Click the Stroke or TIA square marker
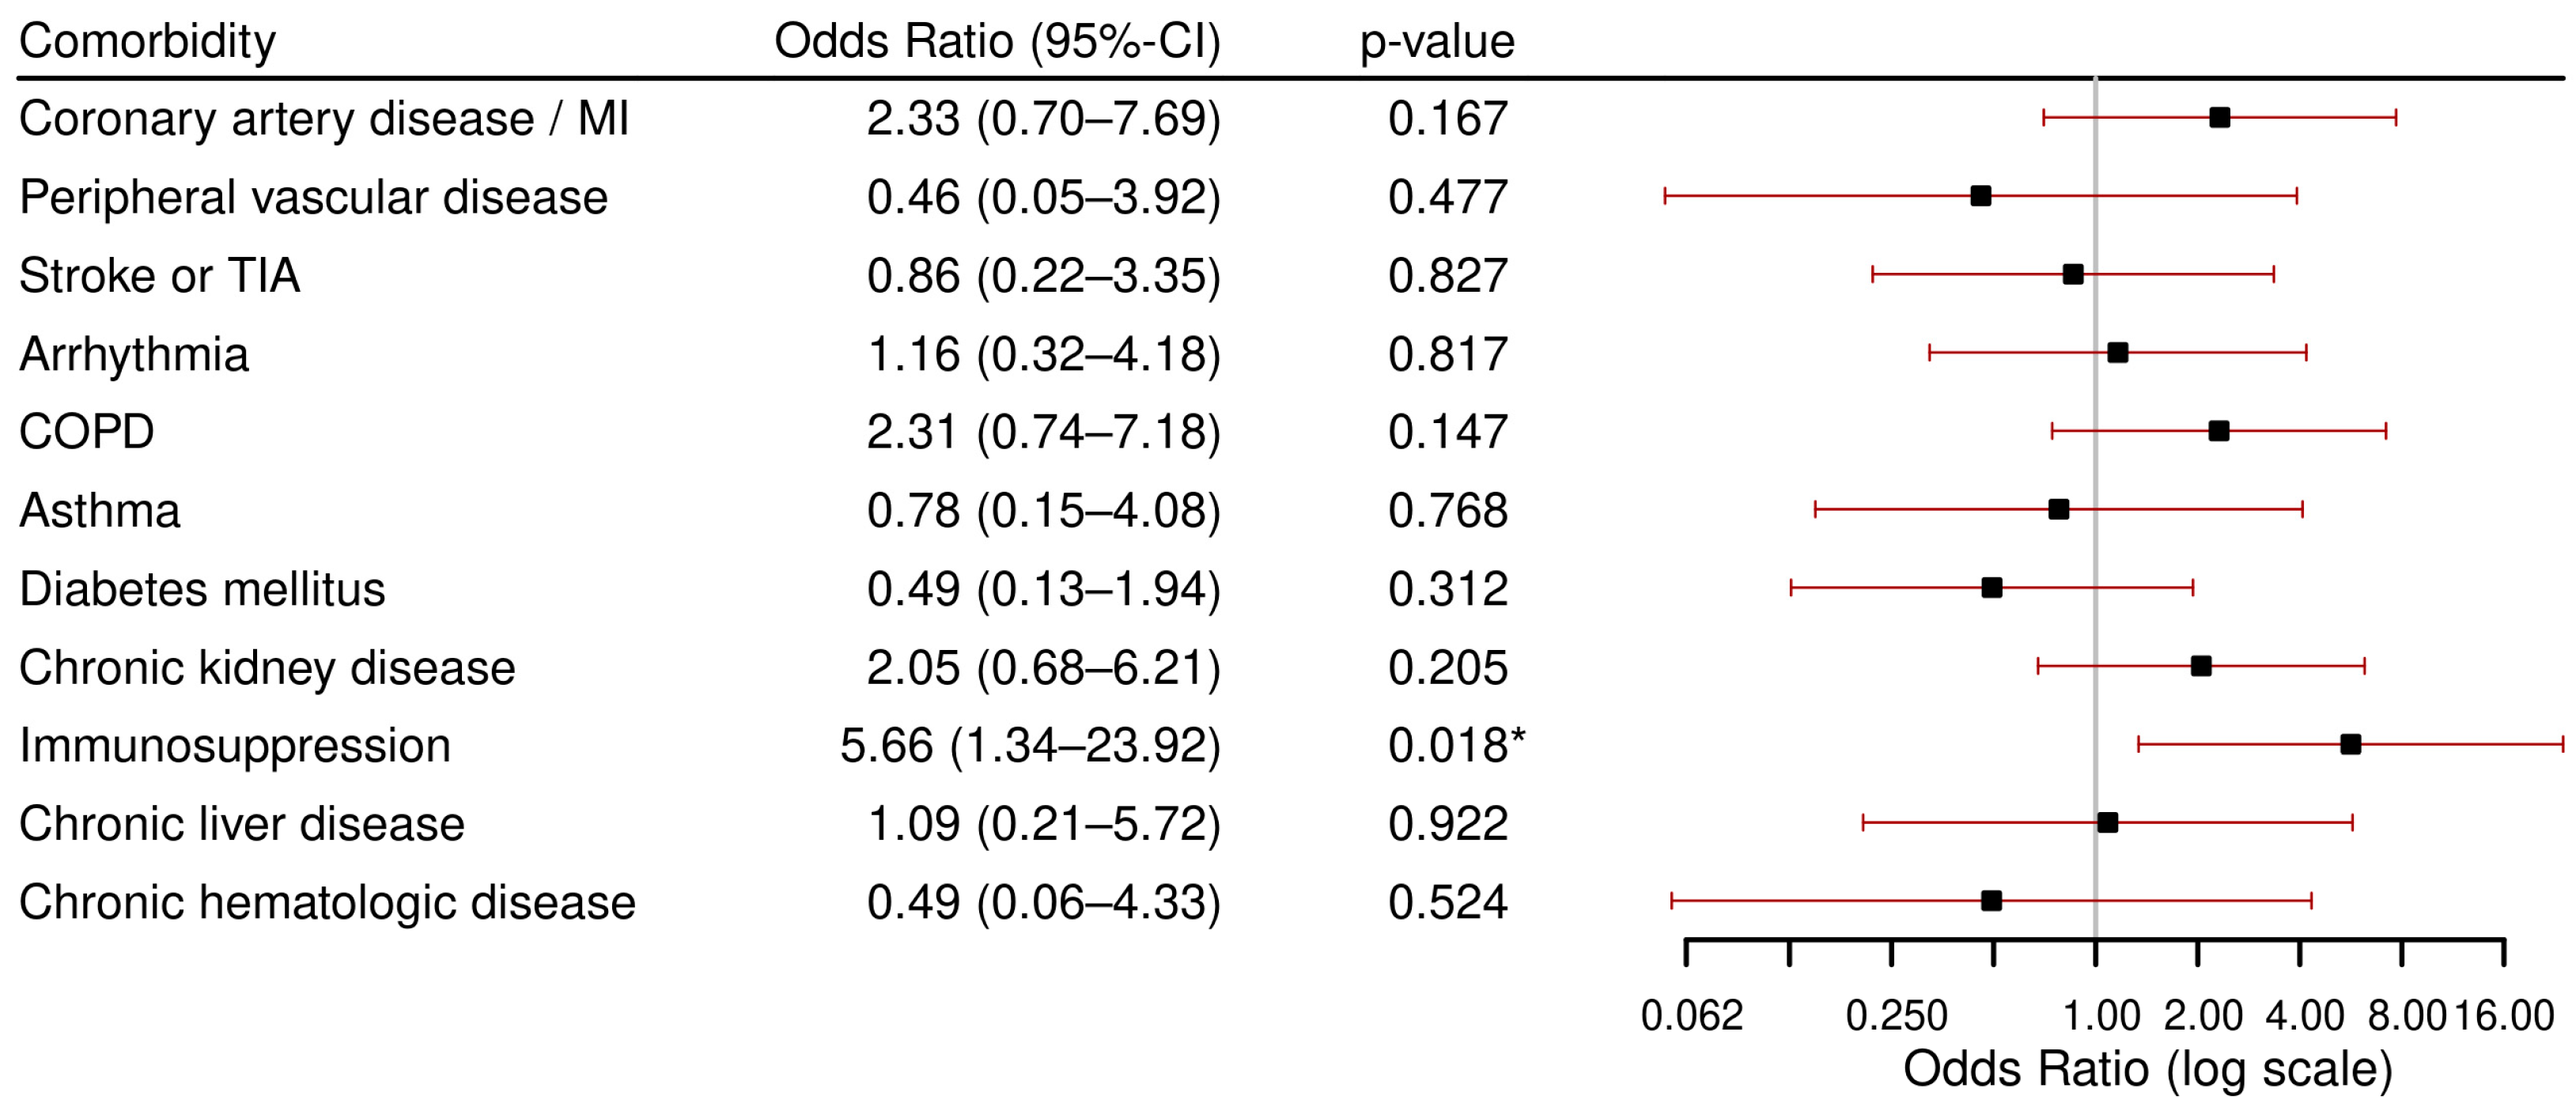Image resolution: width=2576 pixels, height=1111 pixels. click(x=2073, y=274)
